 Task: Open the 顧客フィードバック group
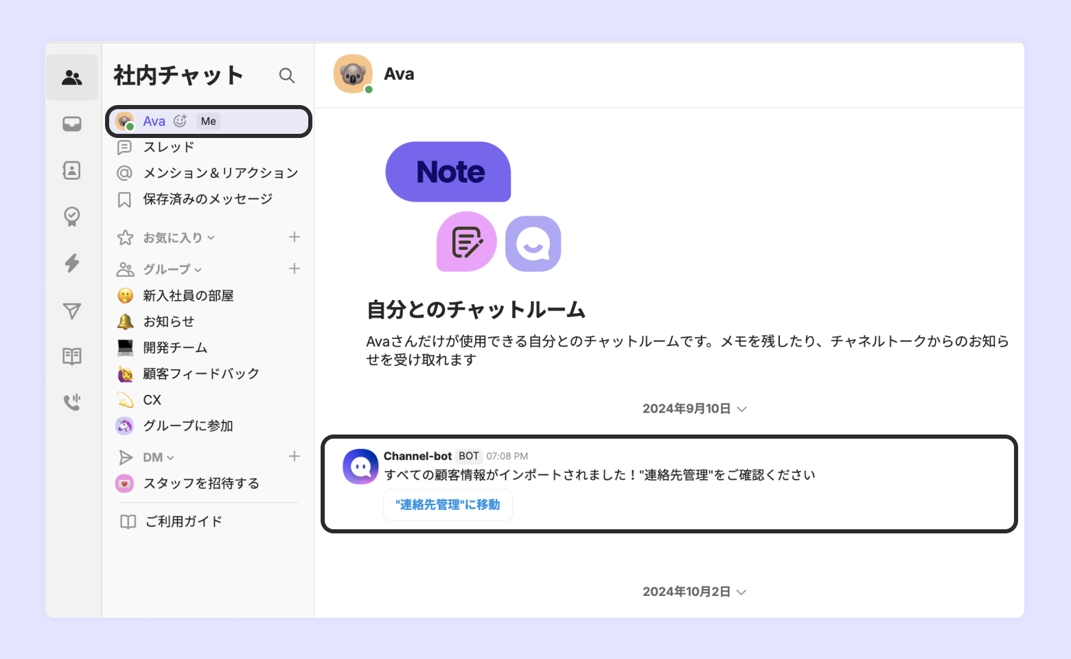pos(200,374)
